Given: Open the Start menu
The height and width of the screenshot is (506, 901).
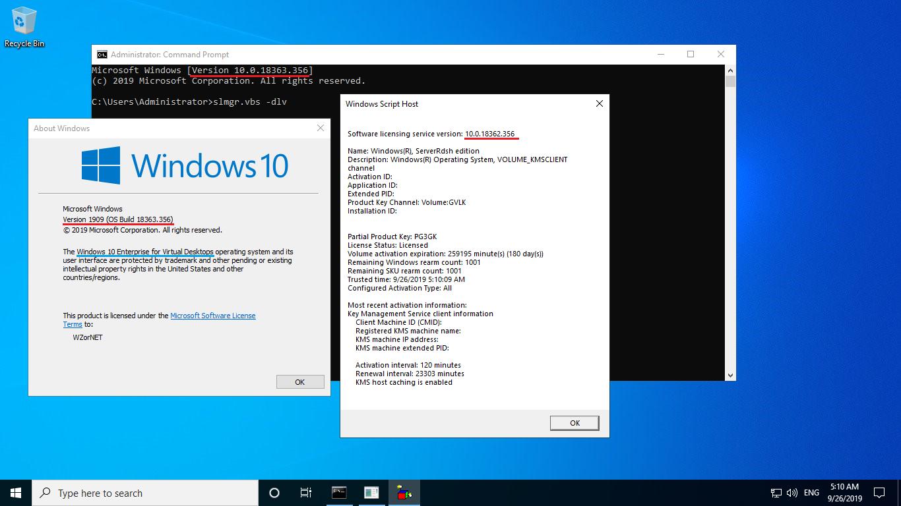Looking at the screenshot, I should click(16, 493).
